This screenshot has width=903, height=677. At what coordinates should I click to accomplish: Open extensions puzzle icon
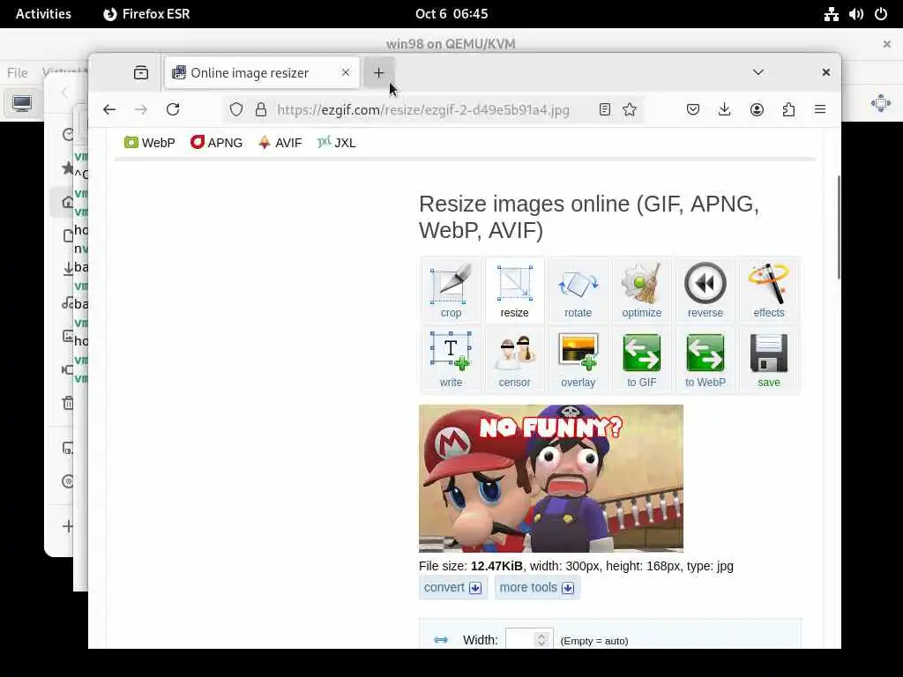pos(788,109)
